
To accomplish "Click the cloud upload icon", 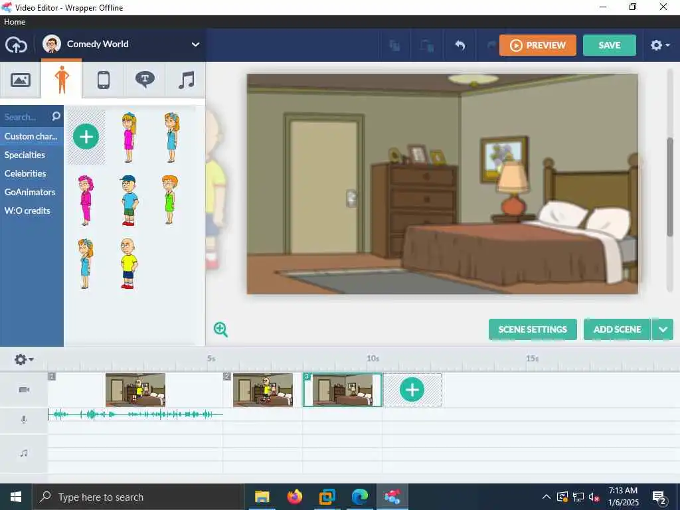I will click(x=16, y=44).
